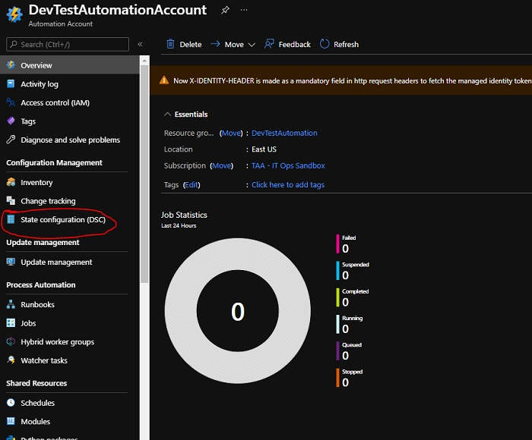Click the Watcher tasks icon
532x440 pixels.
pos(11,360)
